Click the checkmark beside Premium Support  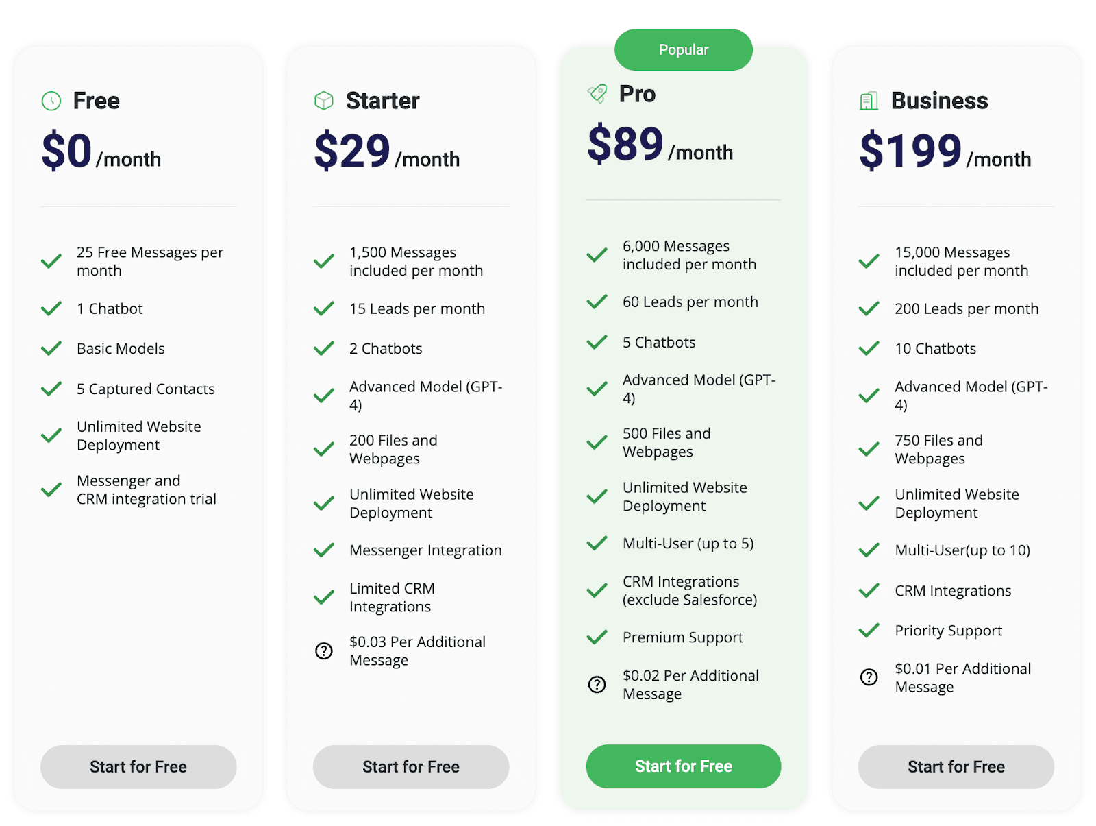click(597, 637)
